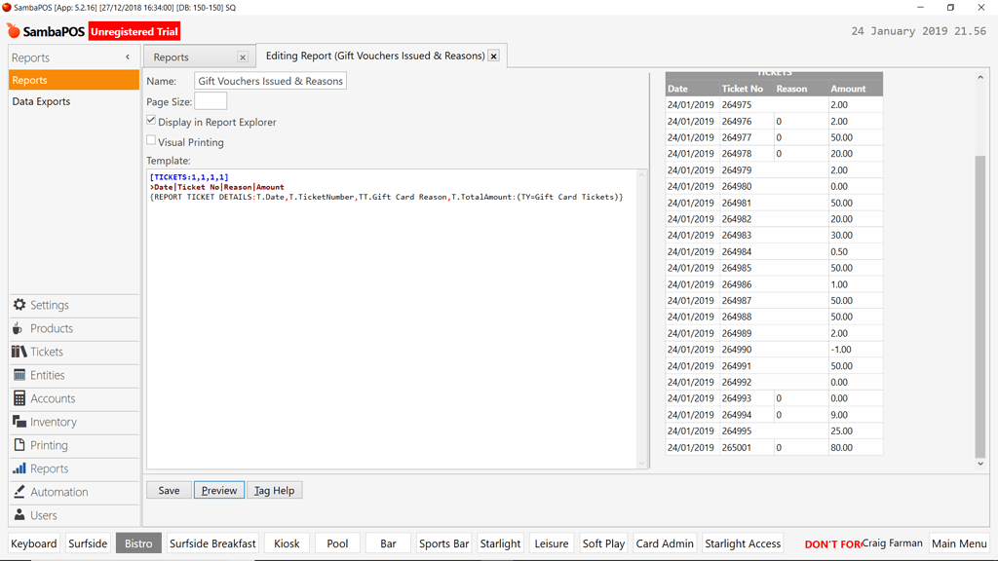
Task: Select the Inventory icon in the sidebar
Action: 18,422
